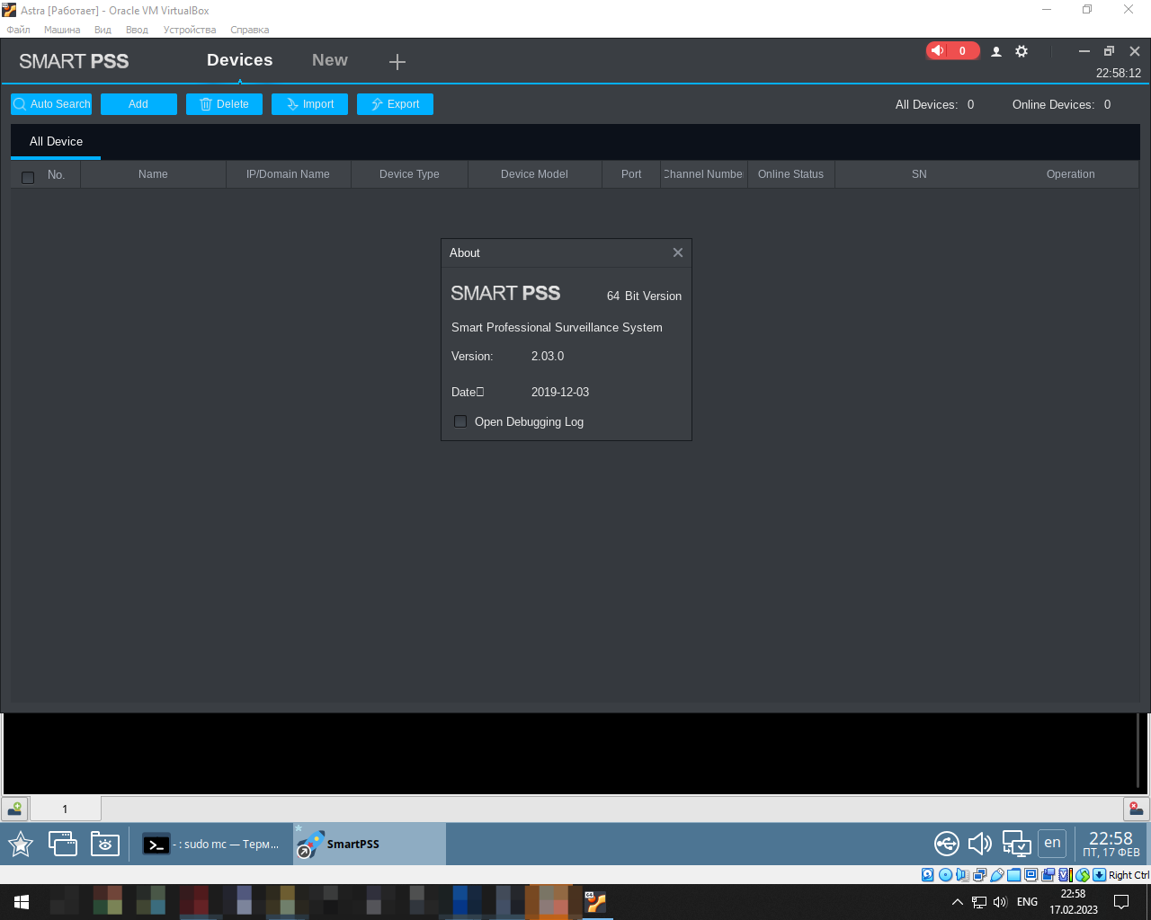
Task: Click the Astra USB devices tray icon
Action: click(x=946, y=844)
